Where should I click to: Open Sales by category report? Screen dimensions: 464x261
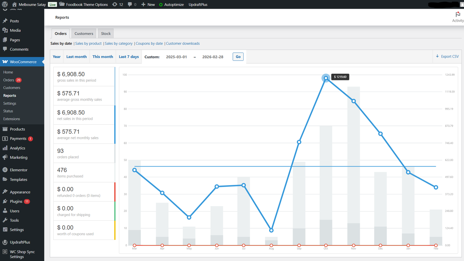(119, 43)
